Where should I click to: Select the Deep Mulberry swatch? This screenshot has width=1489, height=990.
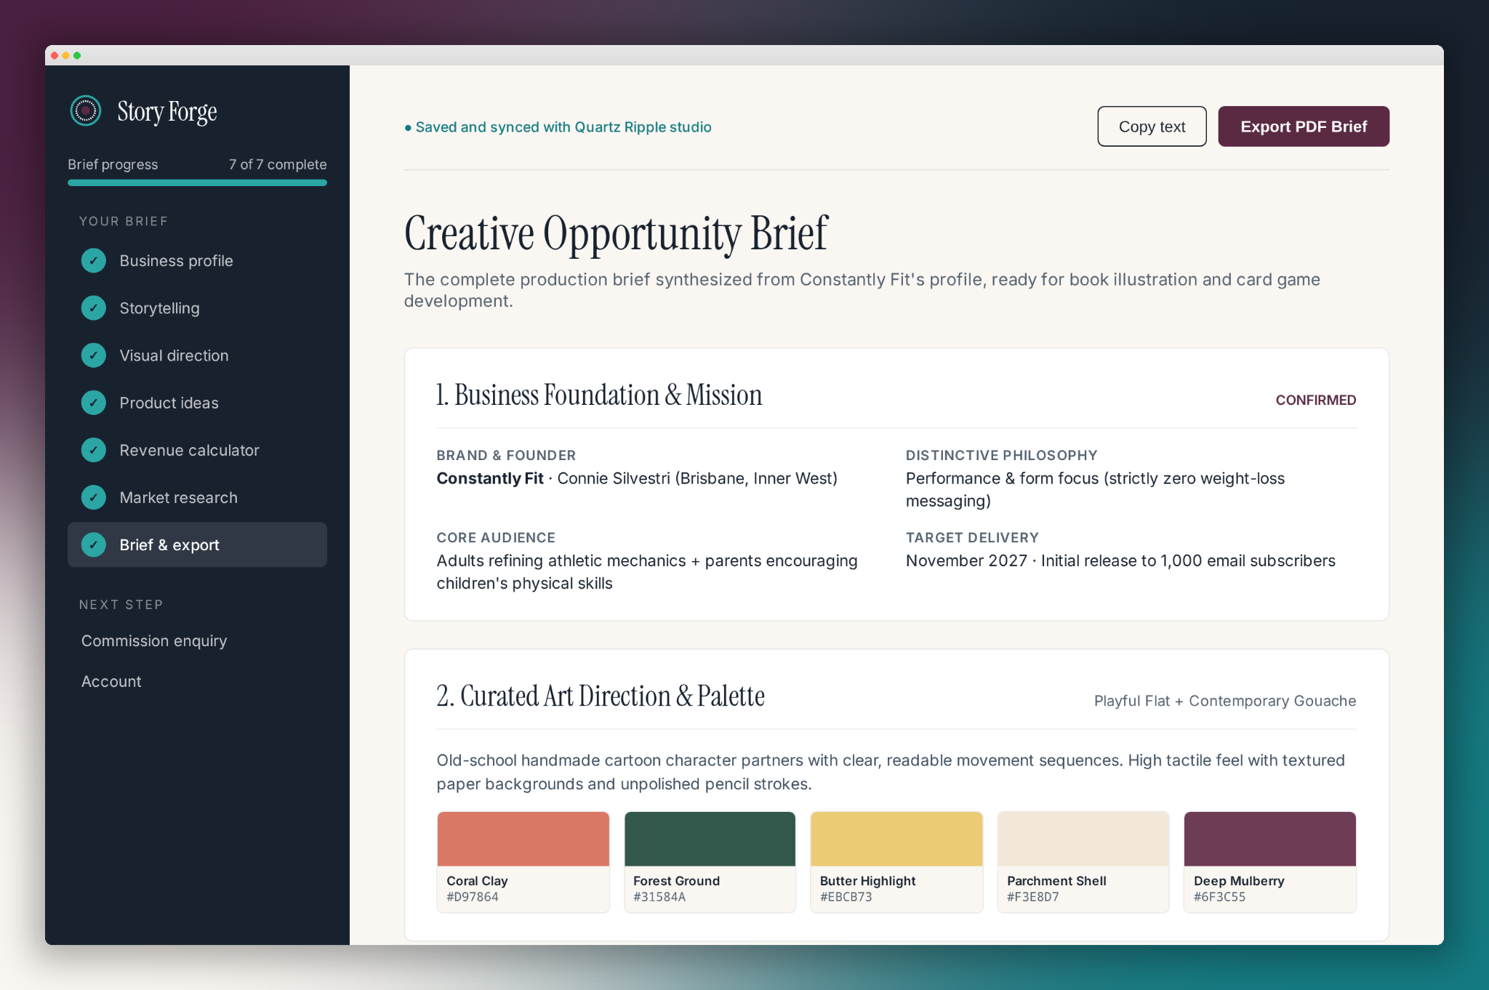pos(1270,862)
